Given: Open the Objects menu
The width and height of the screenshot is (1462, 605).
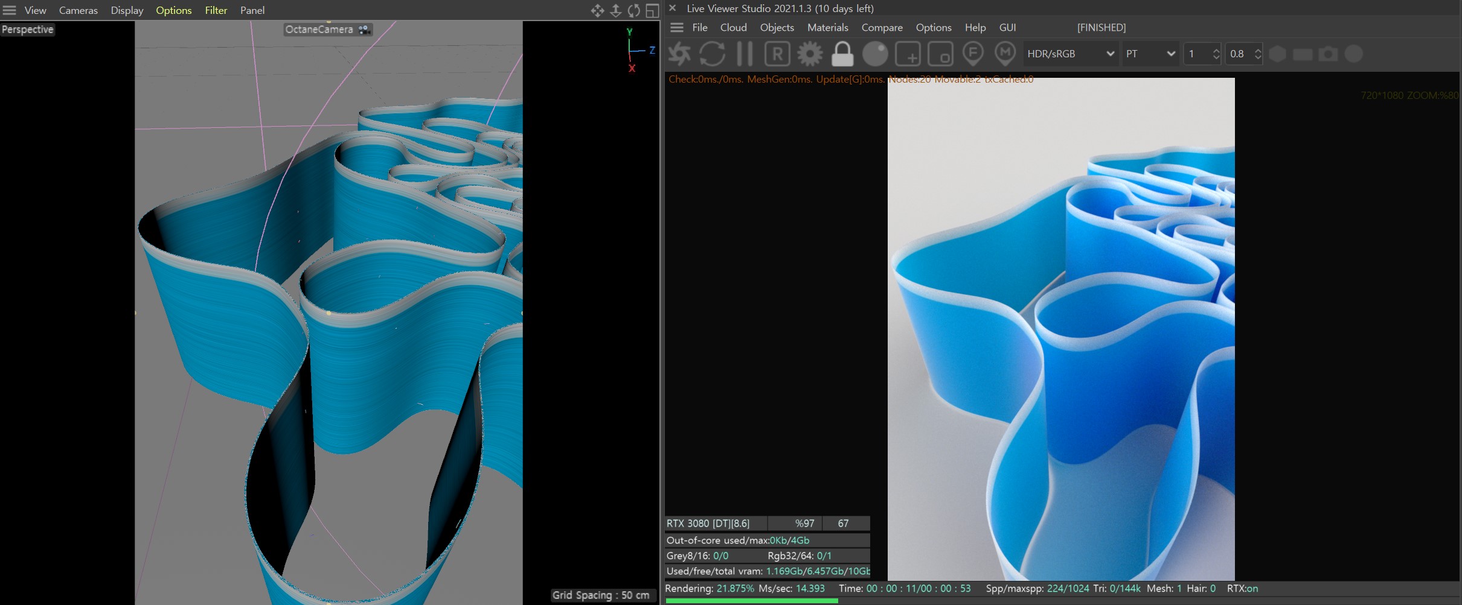Looking at the screenshot, I should coord(777,27).
